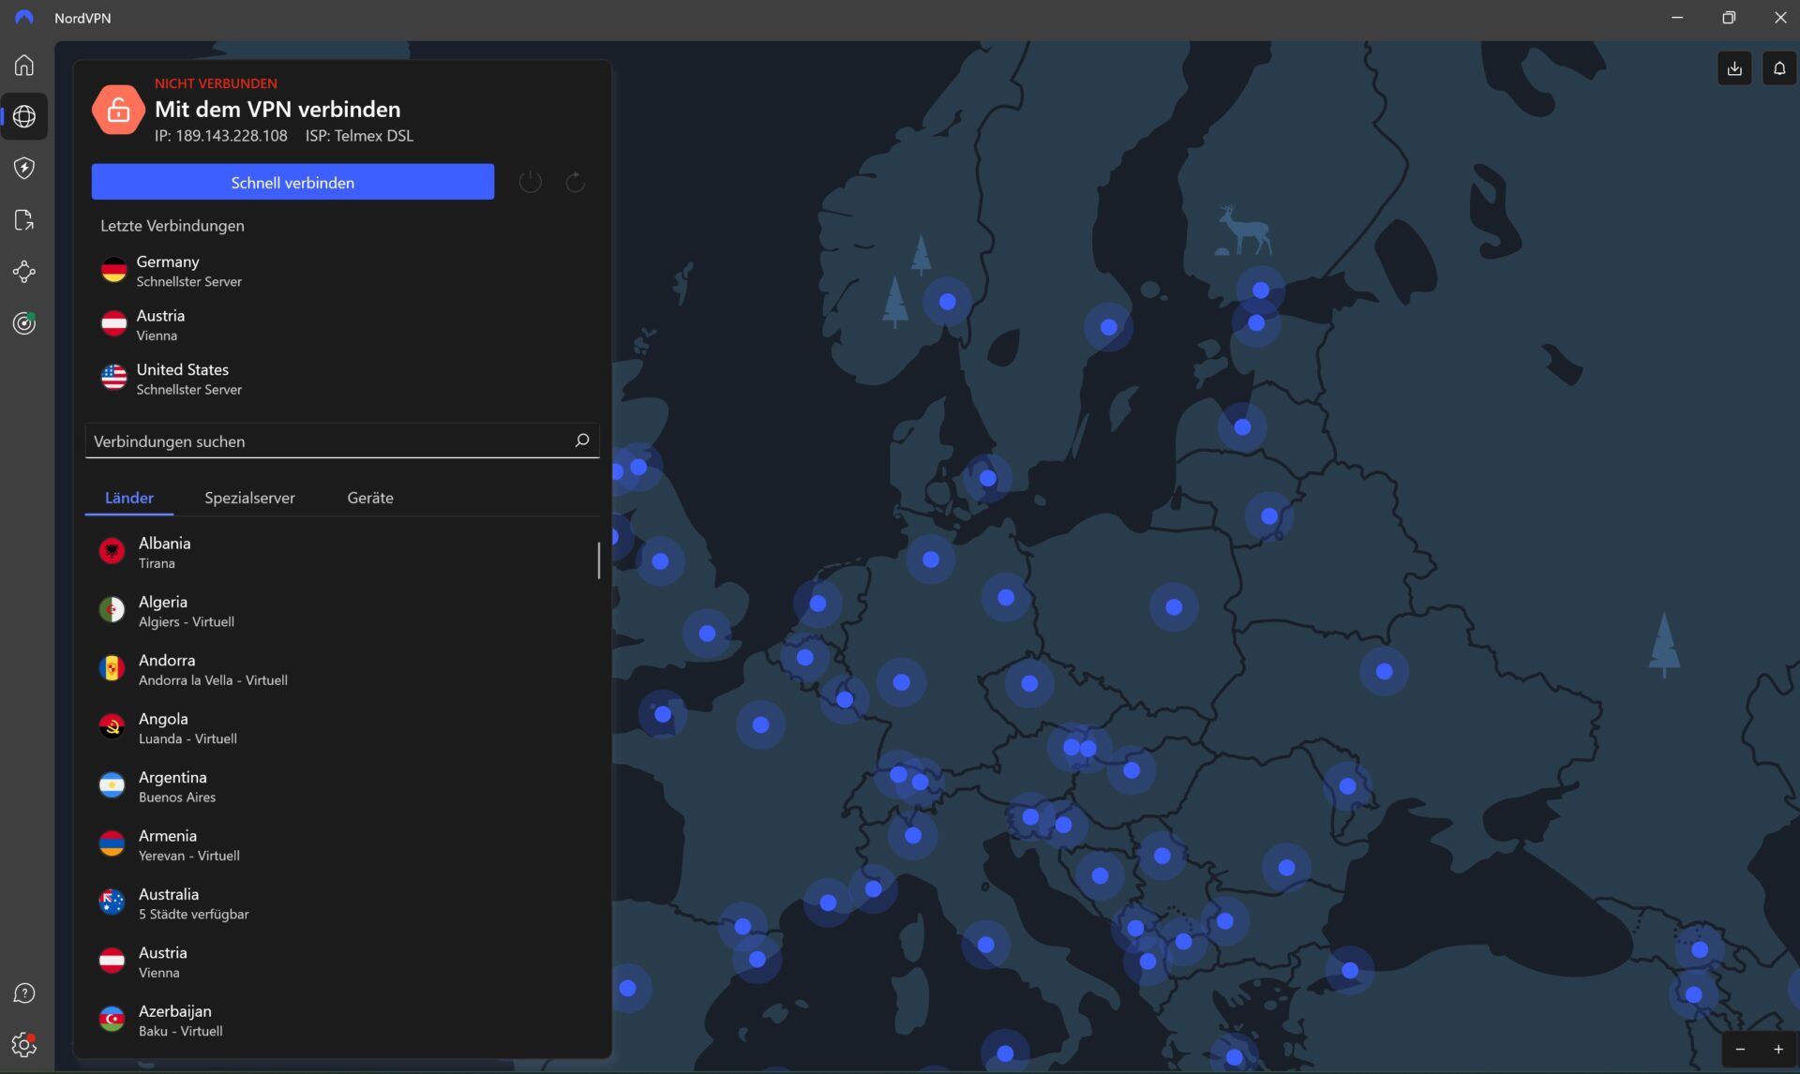This screenshot has width=1800, height=1074.
Task: Click the Armenia flag icon
Action: (x=112, y=843)
